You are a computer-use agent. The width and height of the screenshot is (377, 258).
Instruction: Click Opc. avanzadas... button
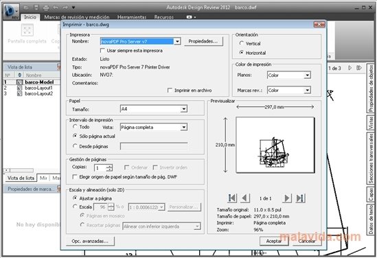click(x=90, y=241)
